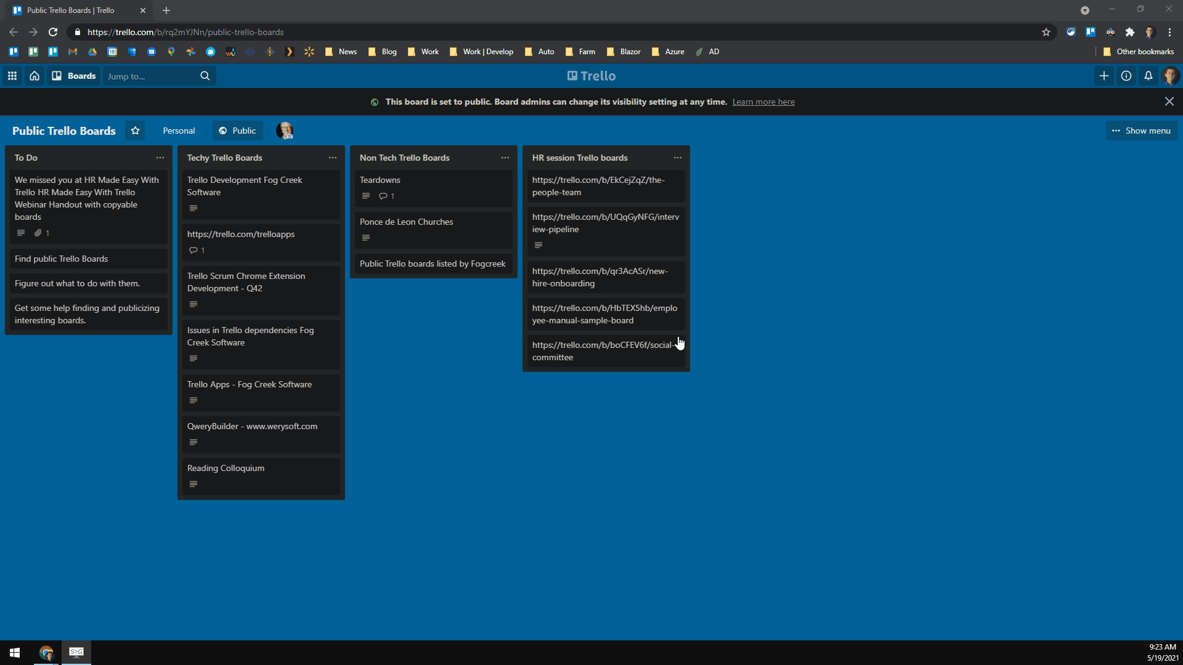Click the search magnifier in the Jump to bar
The width and height of the screenshot is (1183, 665).
click(x=205, y=76)
